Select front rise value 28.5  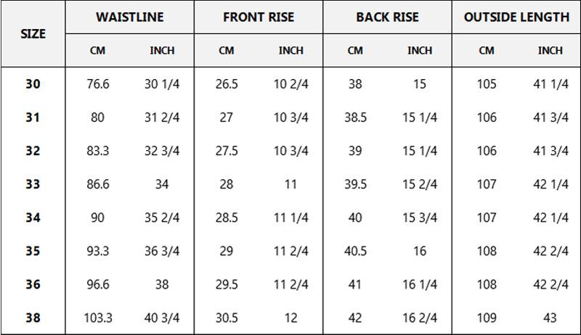pyautogui.click(x=227, y=218)
